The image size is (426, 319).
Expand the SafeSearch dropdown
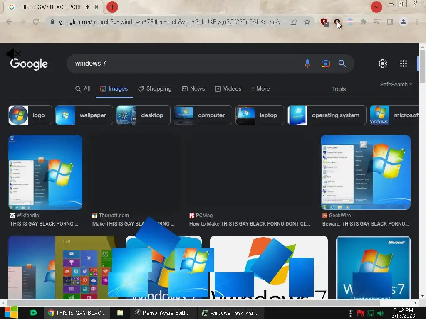click(x=396, y=84)
